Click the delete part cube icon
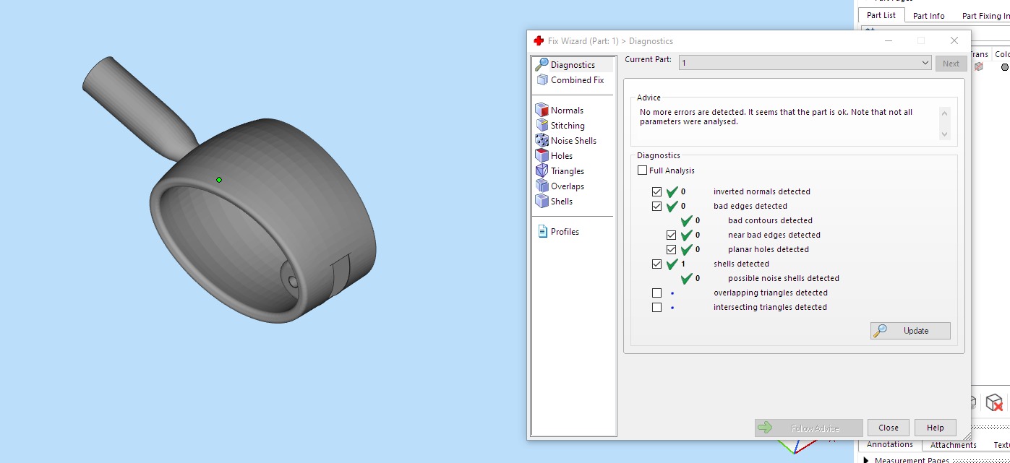 pos(994,402)
